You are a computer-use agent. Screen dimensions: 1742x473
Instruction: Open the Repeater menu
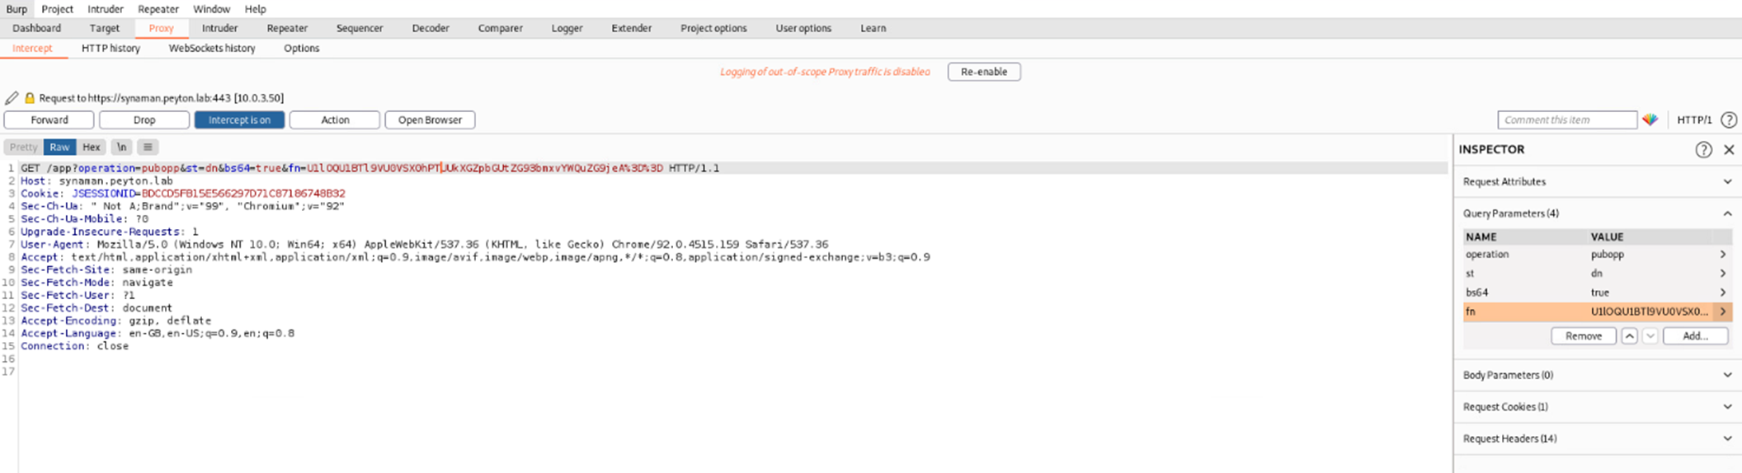click(158, 9)
